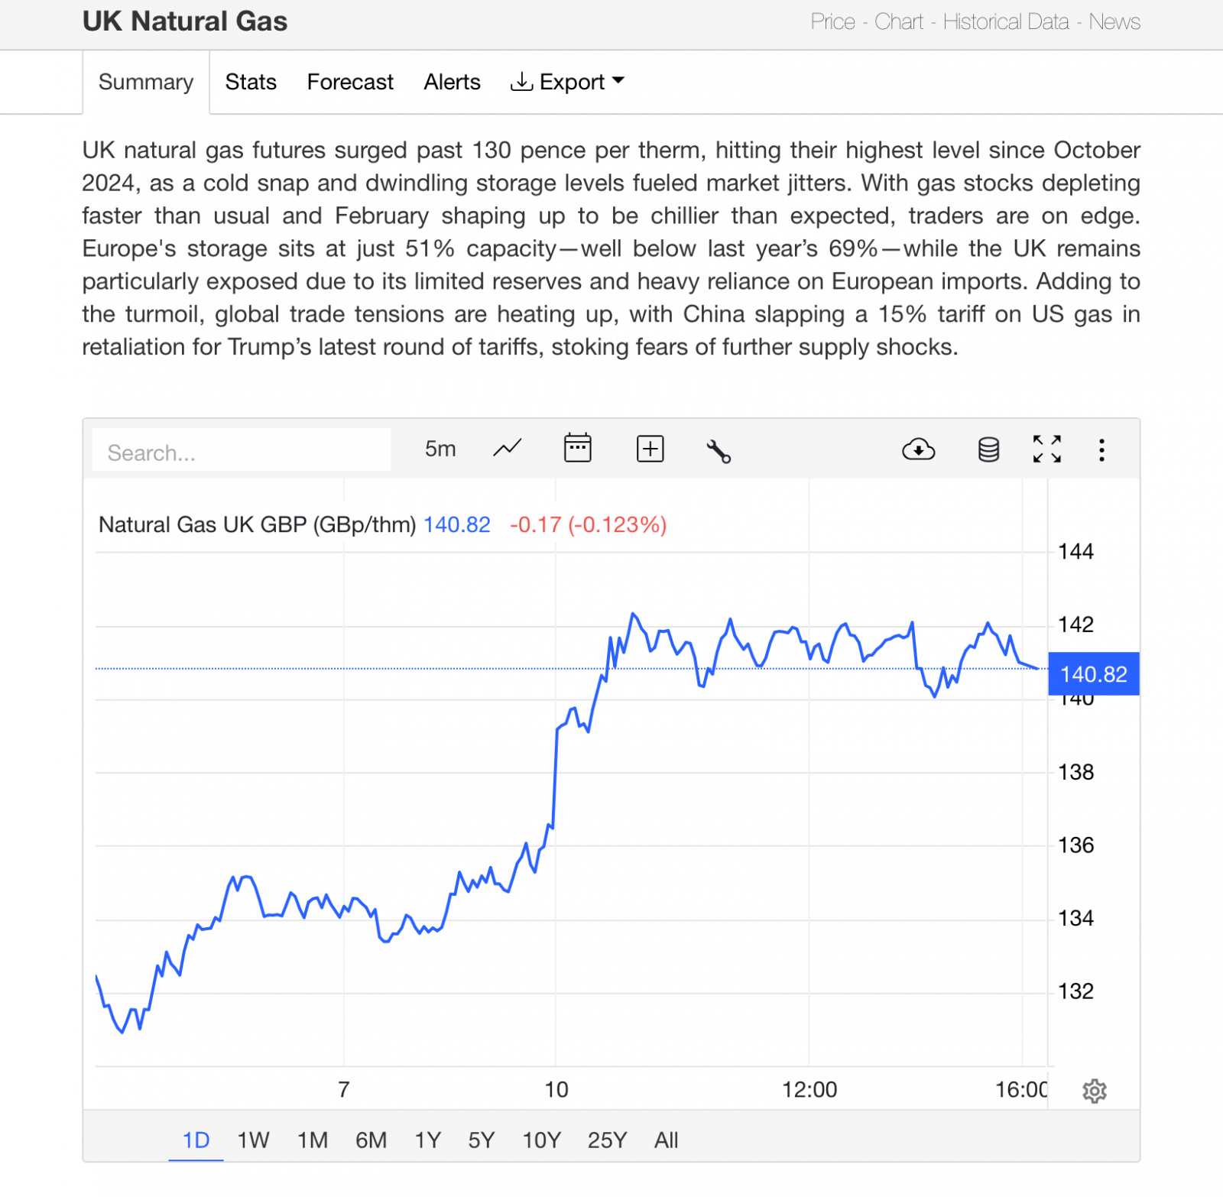Click the add comparison plus icon
Viewport: 1223px width, 1197px height.
coord(650,449)
